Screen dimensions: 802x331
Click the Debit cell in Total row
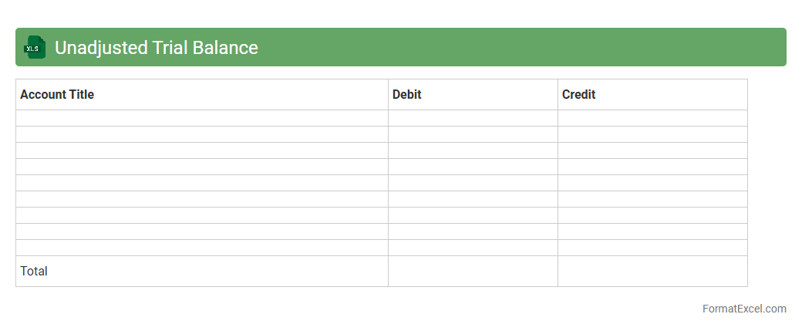coord(473,271)
